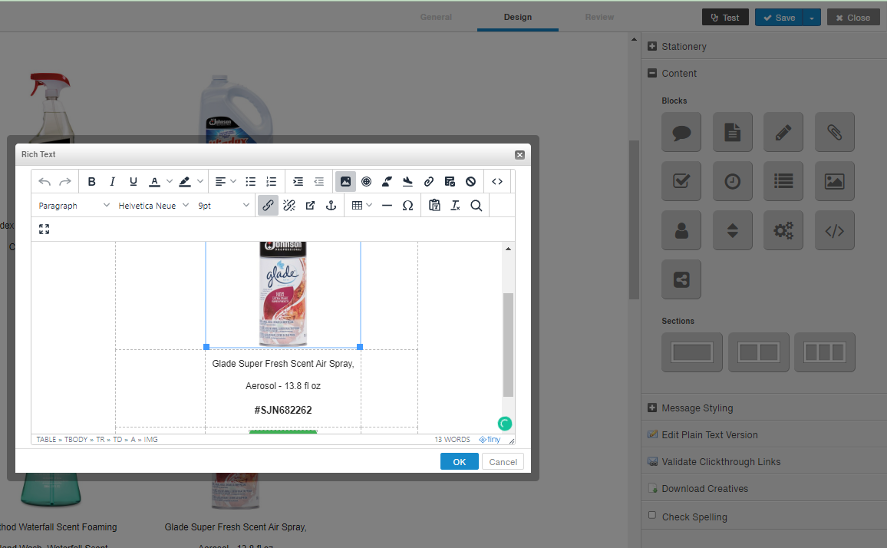The width and height of the screenshot is (887, 548).
Task: Increase indent of the paragraph
Action: 298,182
